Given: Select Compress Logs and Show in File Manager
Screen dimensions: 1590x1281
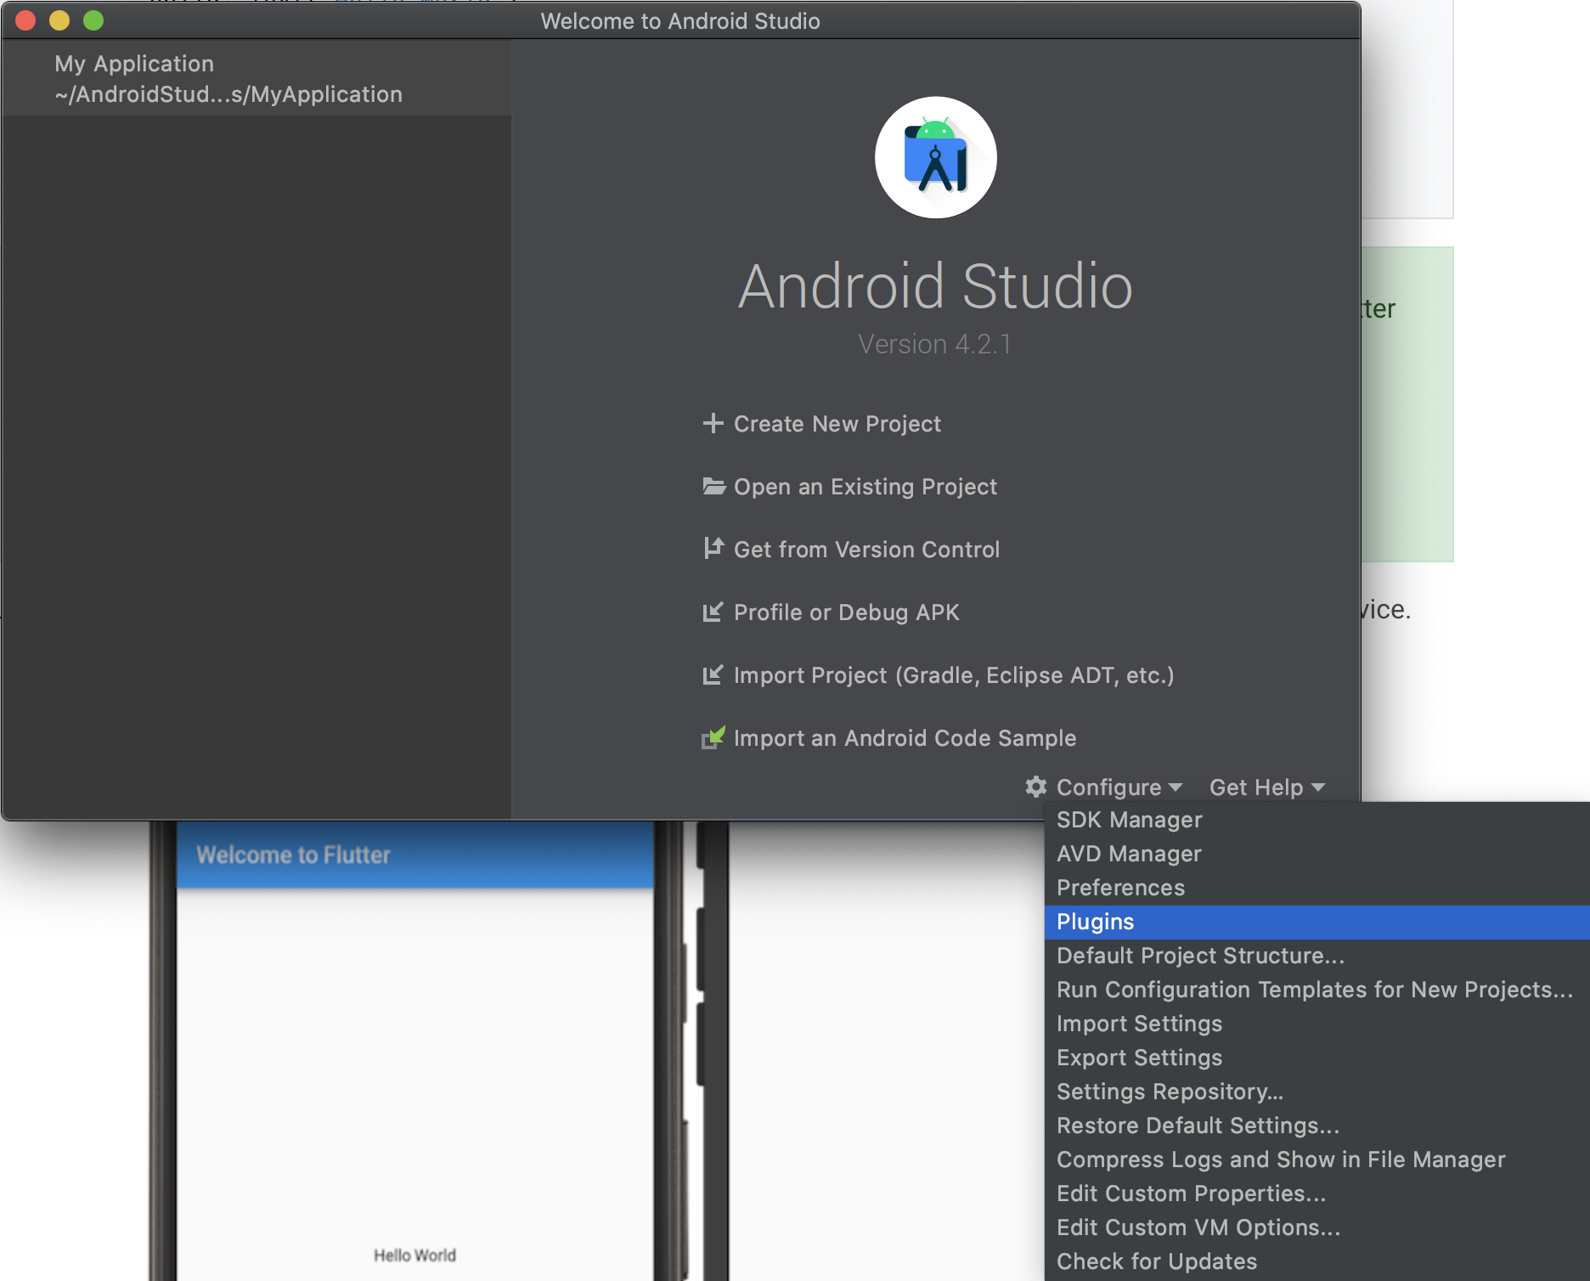Looking at the screenshot, I should (1317, 1160).
